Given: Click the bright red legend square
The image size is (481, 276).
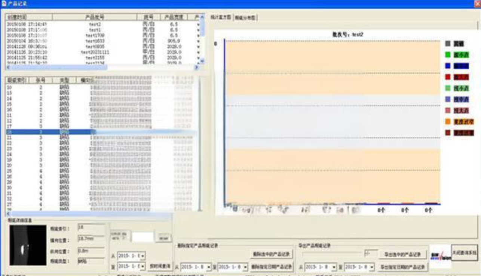Looking at the screenshot, I should click(x=448, y=77).
